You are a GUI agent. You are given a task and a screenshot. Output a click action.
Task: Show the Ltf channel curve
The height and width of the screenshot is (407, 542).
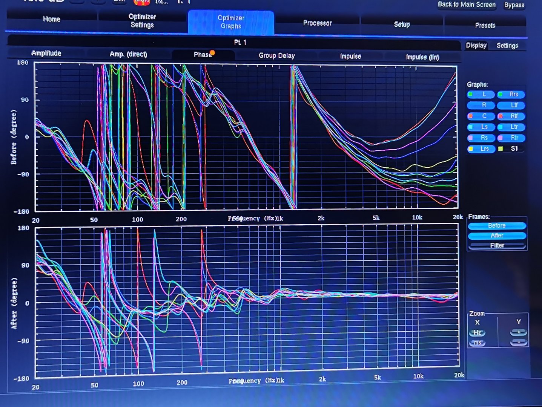(x=511, y=105)
